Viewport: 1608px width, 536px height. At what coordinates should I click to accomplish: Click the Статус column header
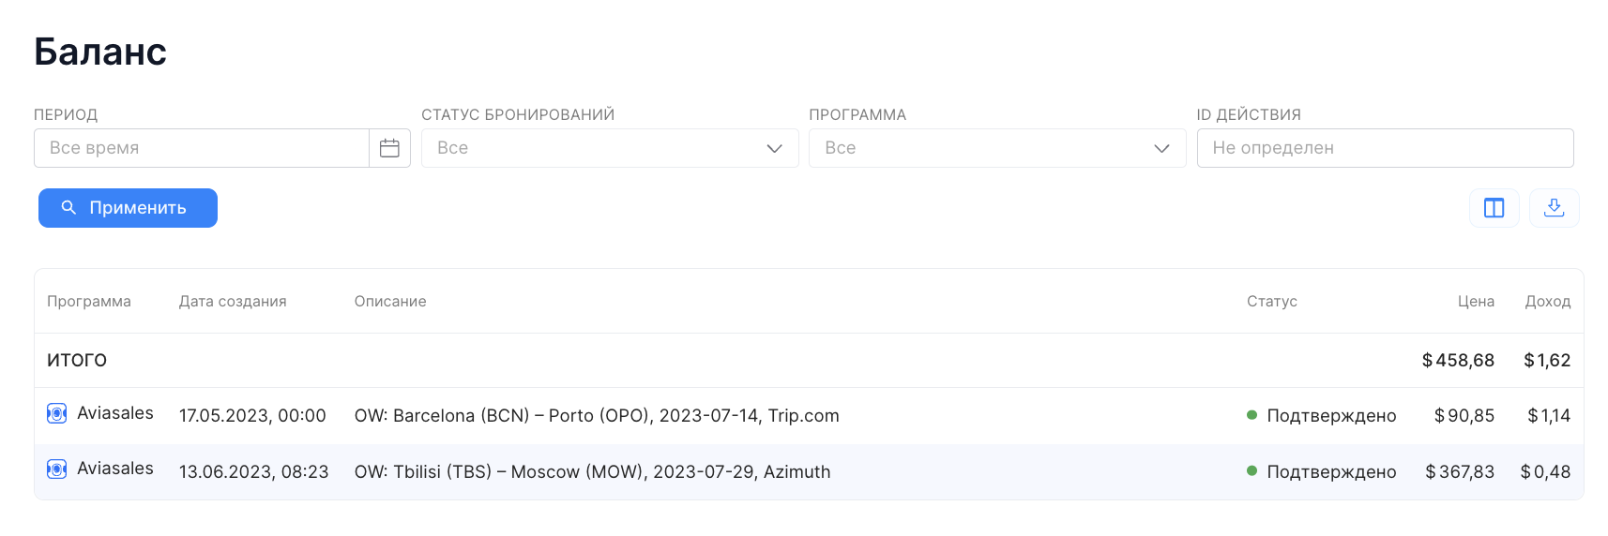point(1271,301)
